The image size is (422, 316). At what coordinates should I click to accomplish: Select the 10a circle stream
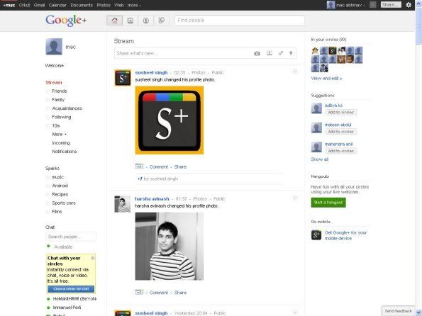point(56,125)
